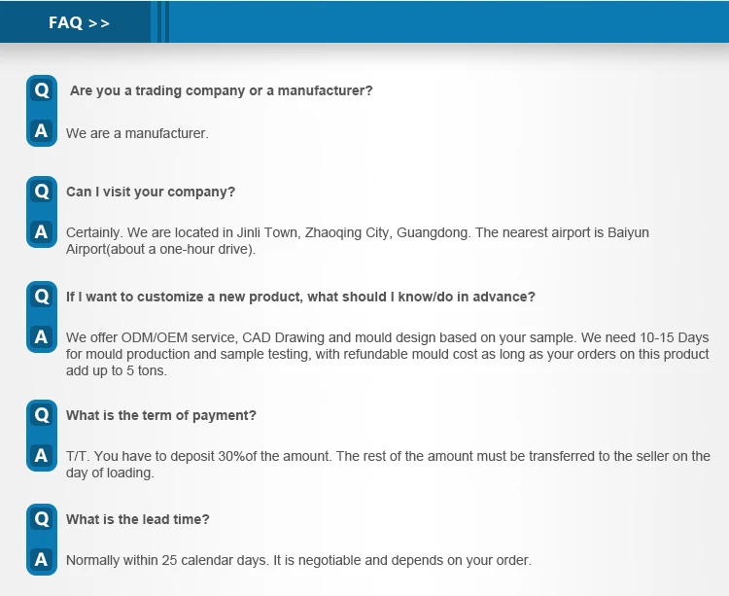
Task: Click the A icon beside the 25 calendar days answer
Action: pos(41,560)
